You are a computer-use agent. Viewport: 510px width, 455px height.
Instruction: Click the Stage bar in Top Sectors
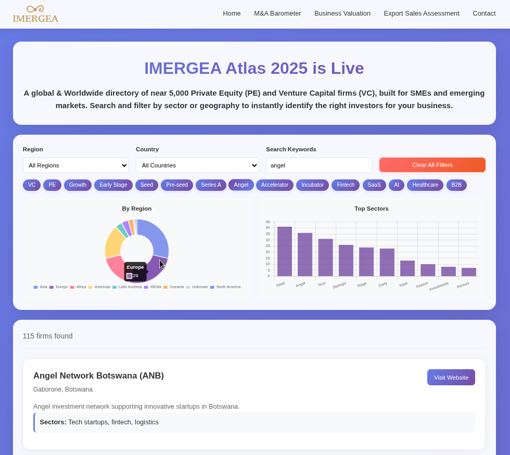(366, 262)
